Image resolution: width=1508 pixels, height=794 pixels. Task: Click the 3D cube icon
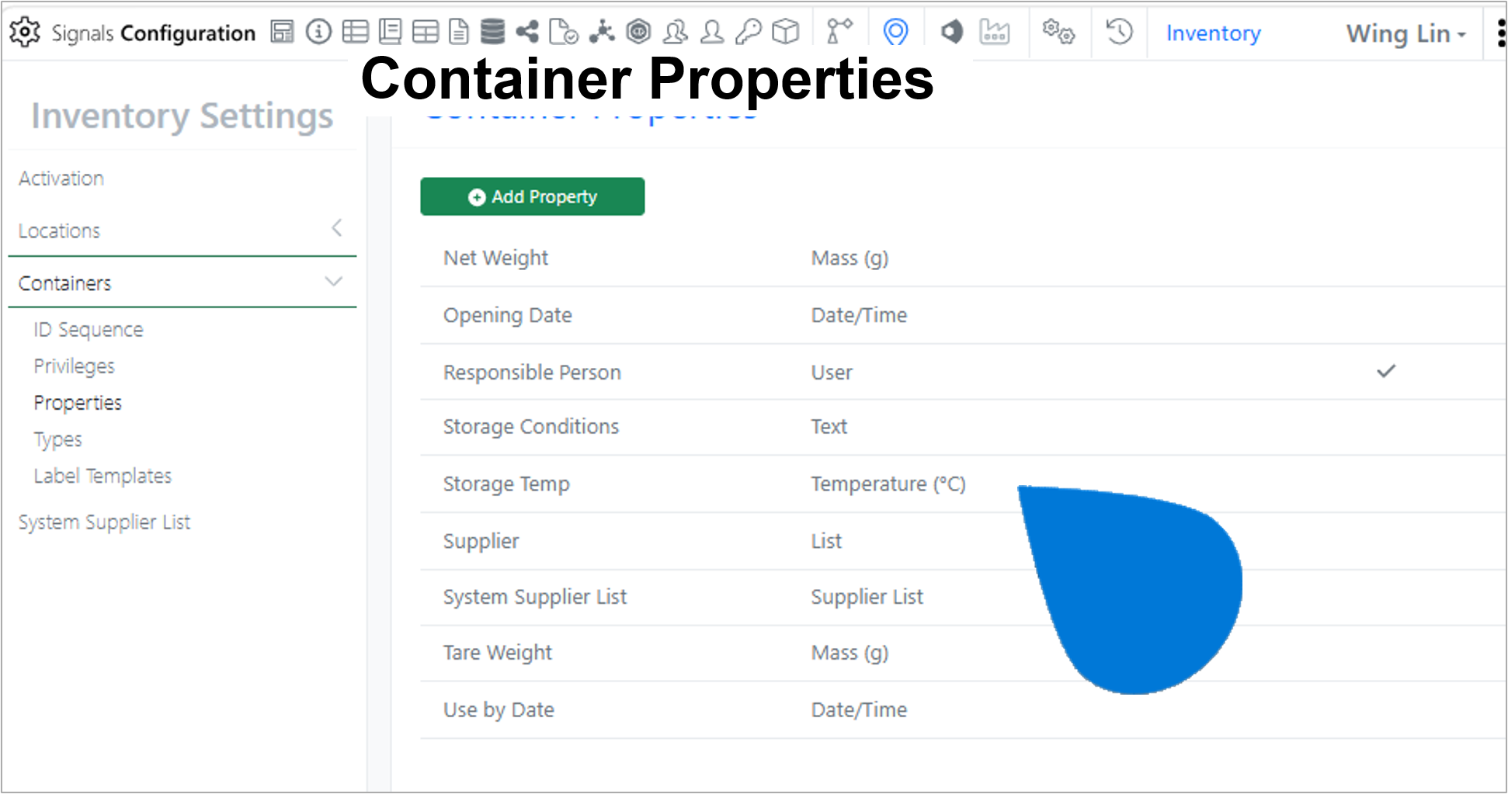(786, 32)
